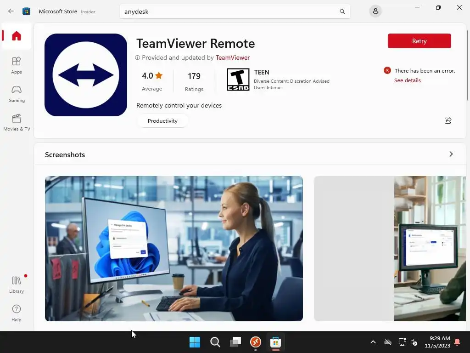Image resolution: width=470 pixels, height=353 pixels.
Task: Click the ESRB Teen rating badge
Action: tap(238, 80)
